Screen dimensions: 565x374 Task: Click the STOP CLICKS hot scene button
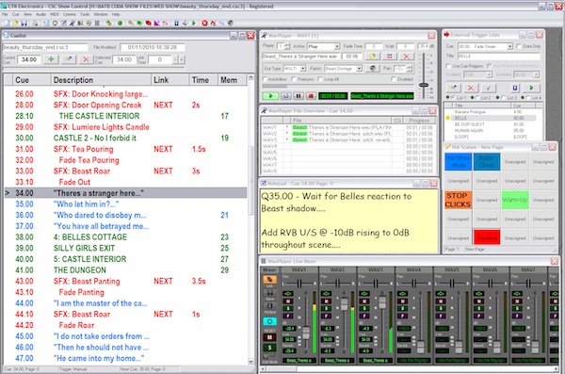pos(458,200)
